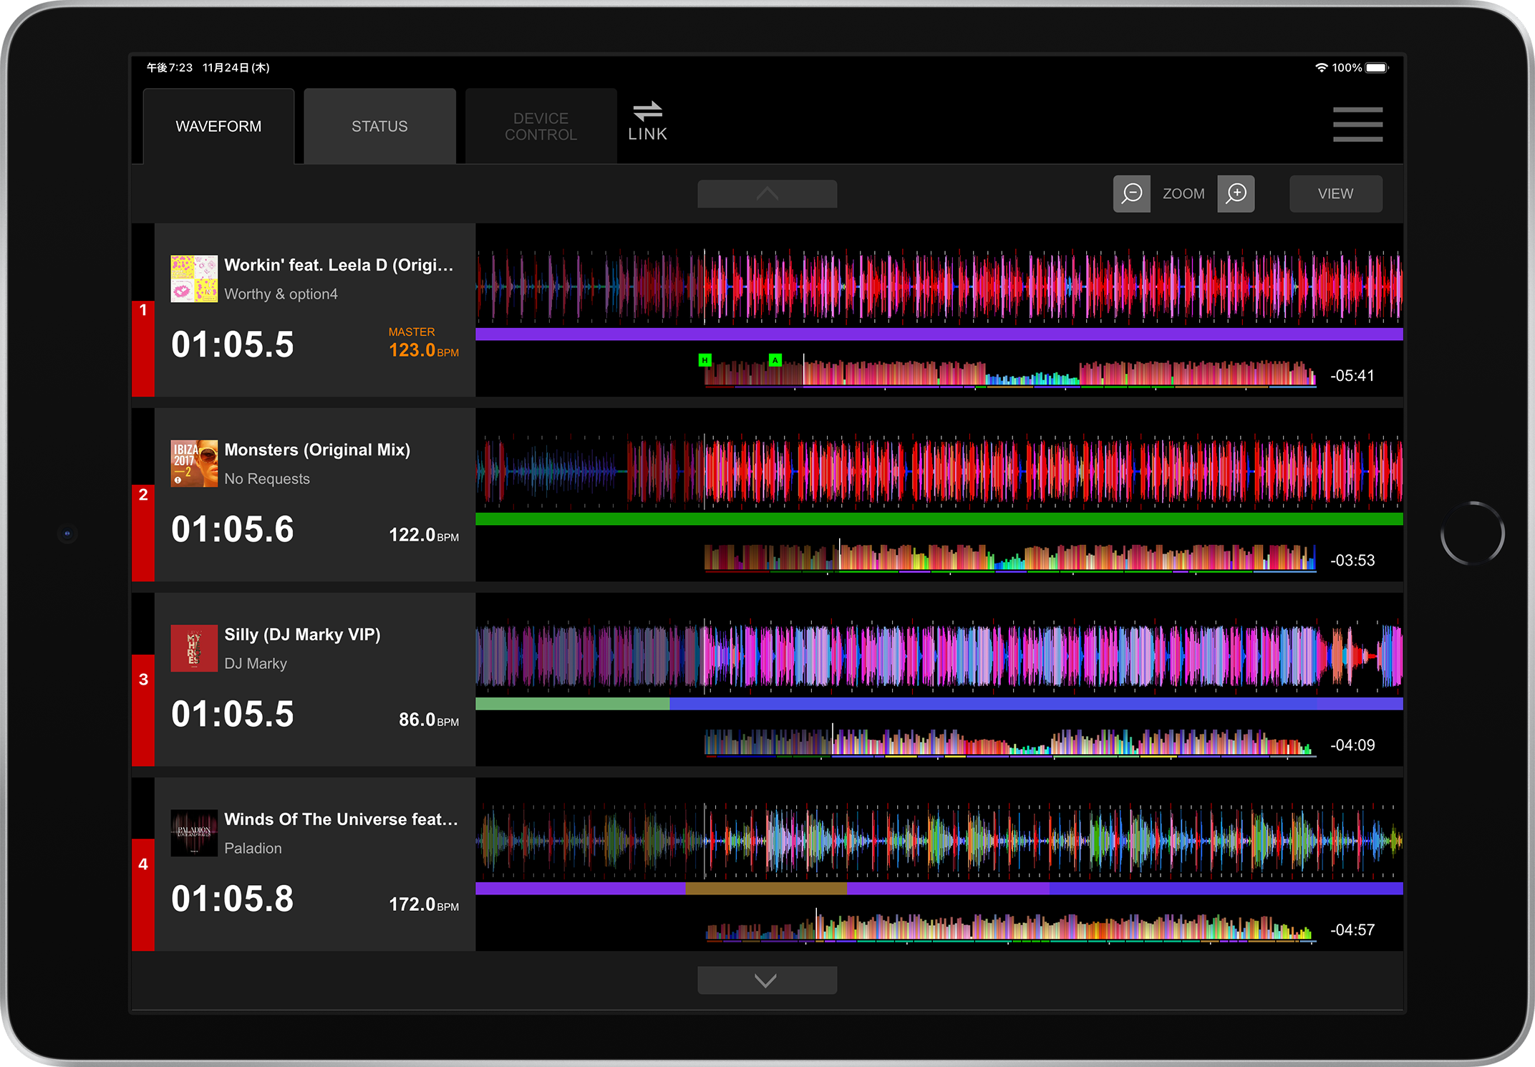This screenshot has height=1067, width=1535.
Task: Click the zoom out magnifier icon
Action: (x=1131, y=193)
